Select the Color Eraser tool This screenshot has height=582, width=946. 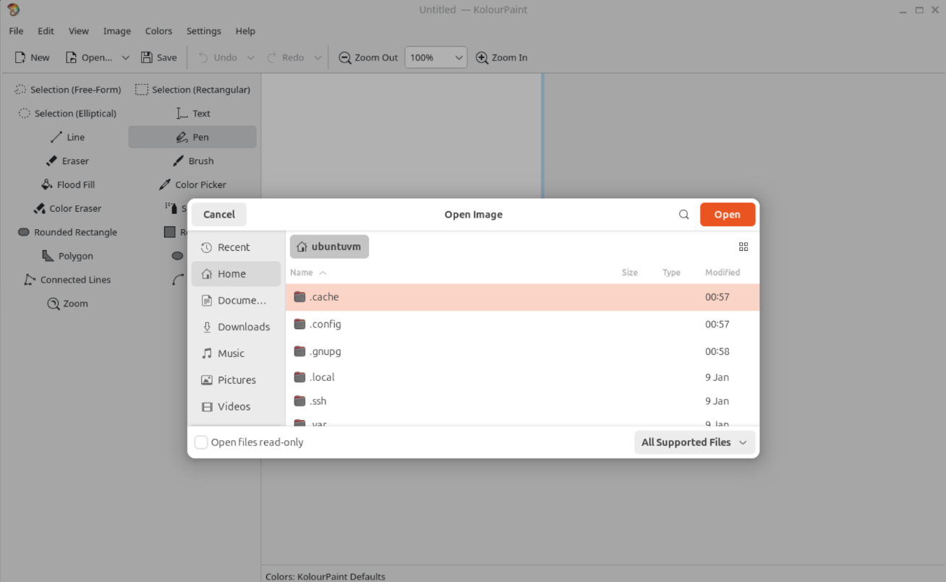click(x=67, y=209)
